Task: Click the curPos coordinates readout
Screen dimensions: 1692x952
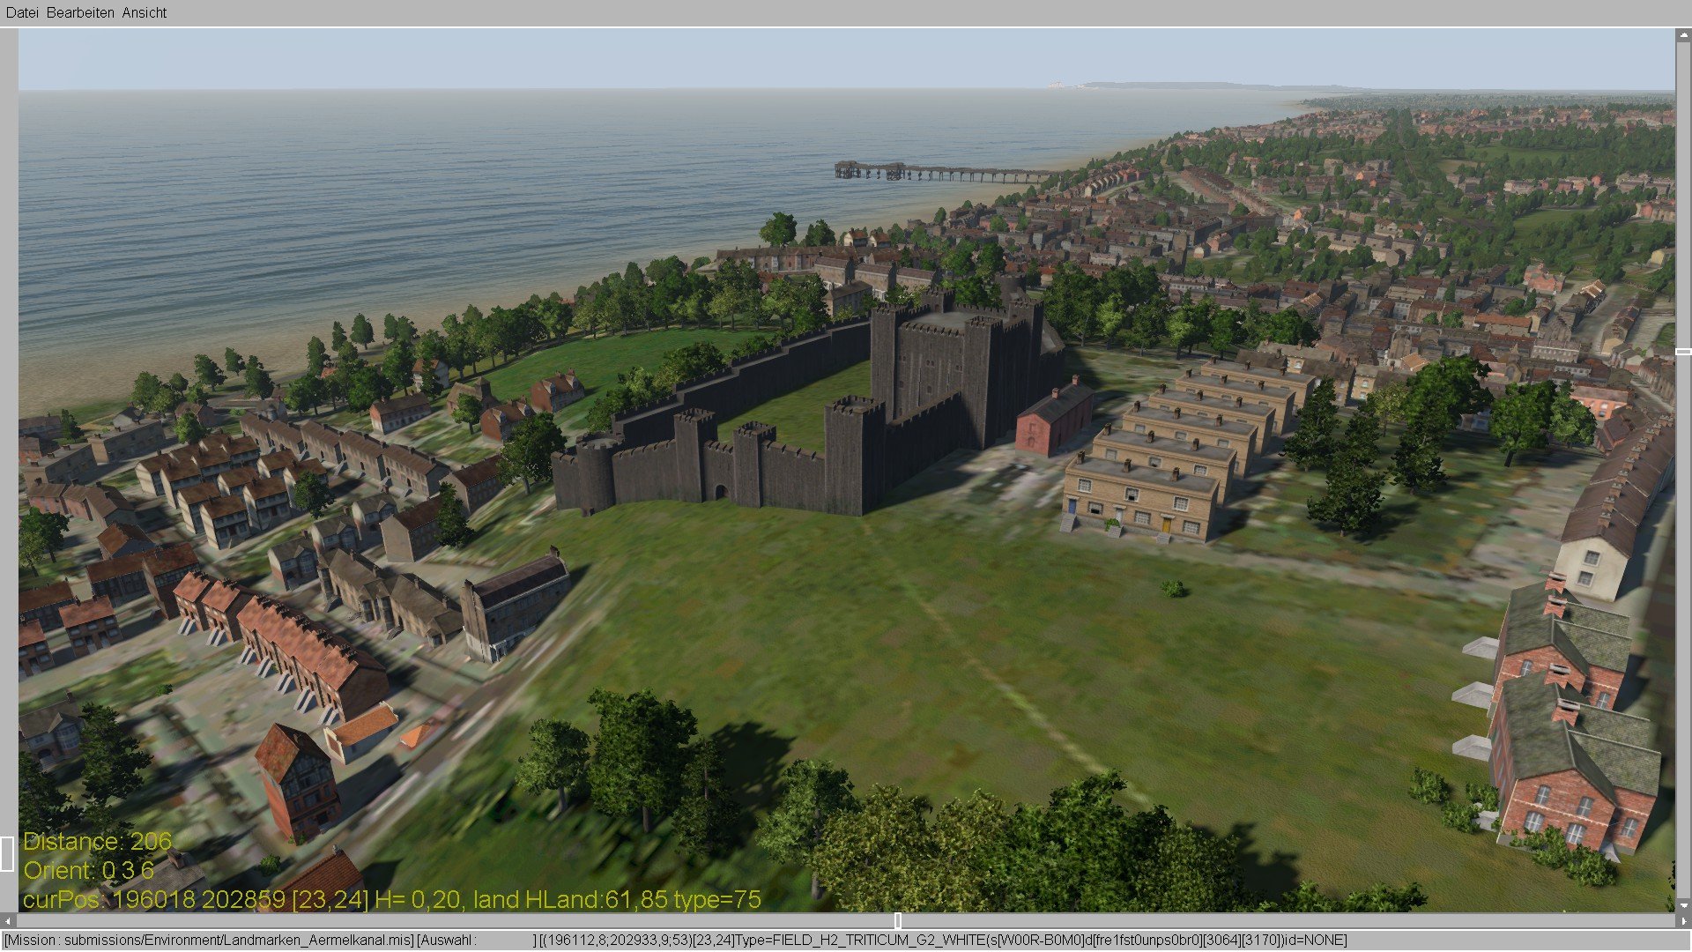Action: pos(392,899)
